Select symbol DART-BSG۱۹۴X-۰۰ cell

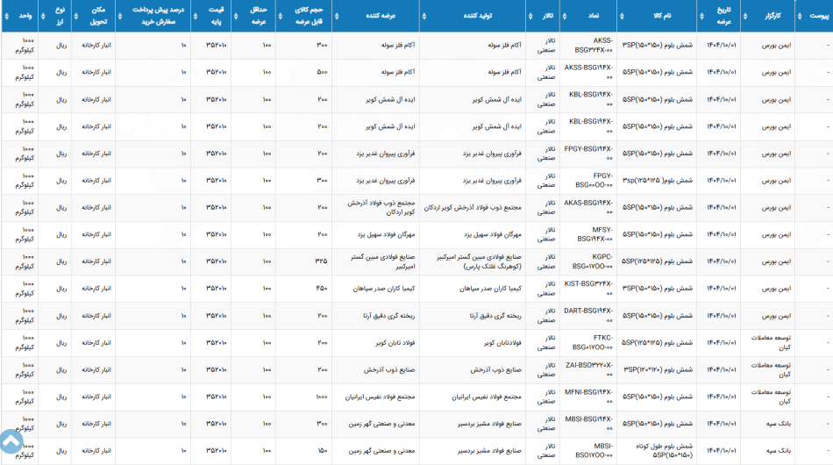pos(588,316)
